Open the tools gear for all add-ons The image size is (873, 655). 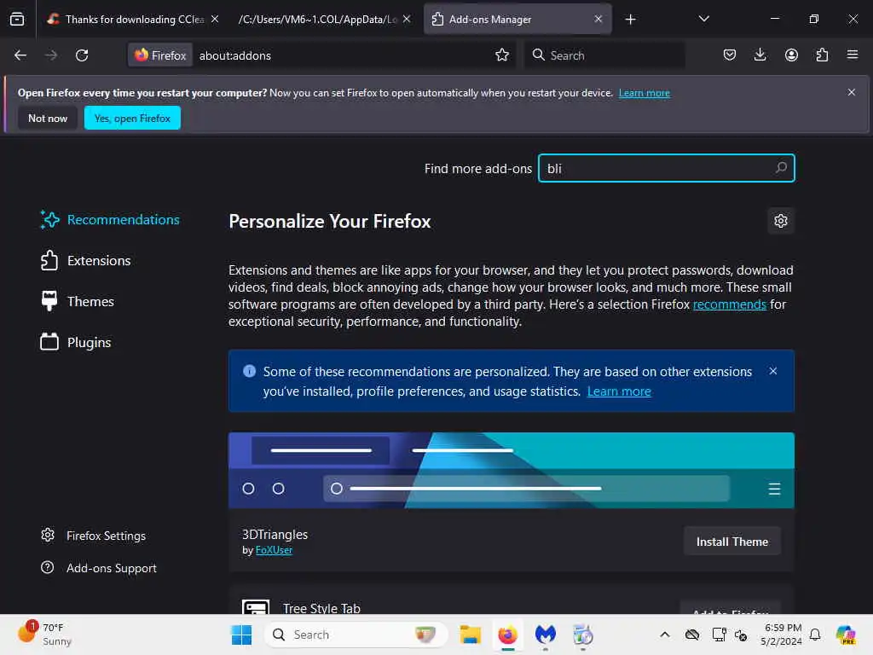pyautogui.click(x=781, y=221)
